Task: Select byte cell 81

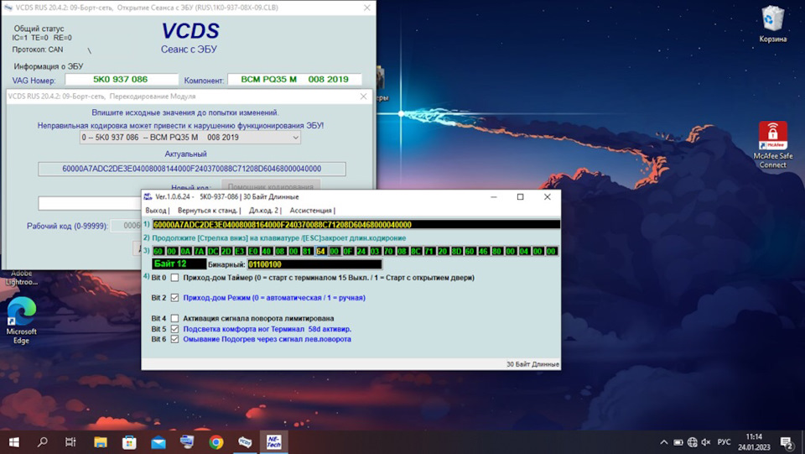Action: (x=307, y=251)
